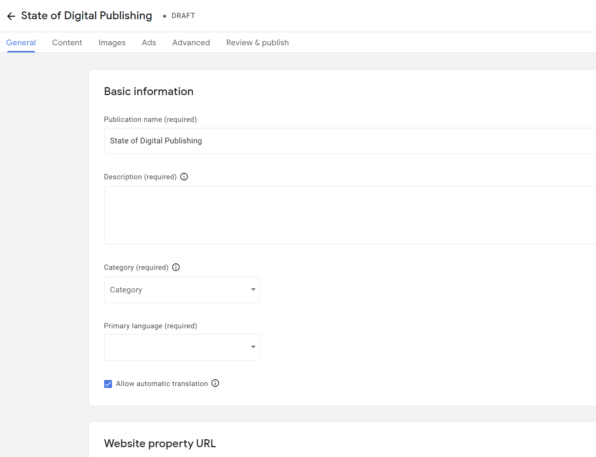596x457 pixels.
Task: Open the Description info tooltip icon
Action: point(184,177)
